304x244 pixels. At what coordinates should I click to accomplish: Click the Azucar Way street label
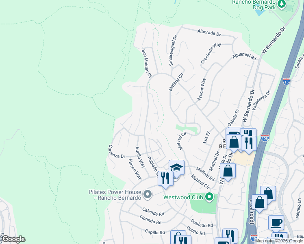coord(202,89)
